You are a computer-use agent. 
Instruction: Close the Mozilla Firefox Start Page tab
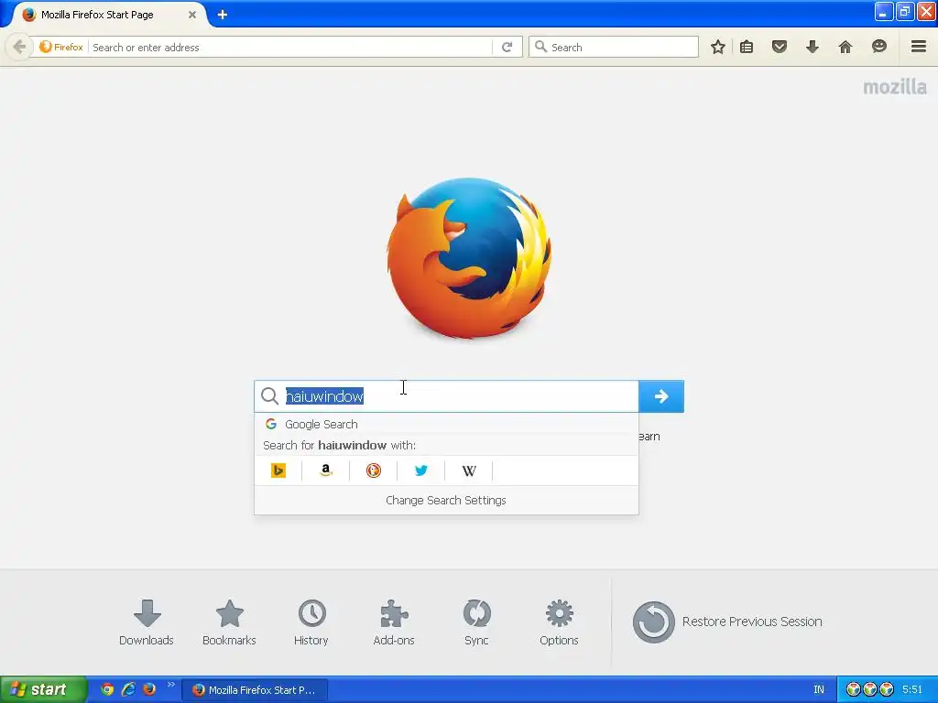pyautogui.click(x=192, y=15)
